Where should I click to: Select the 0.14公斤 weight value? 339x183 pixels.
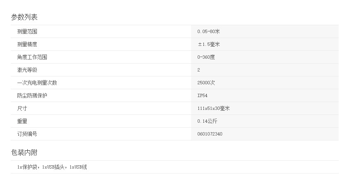point(207,121)
